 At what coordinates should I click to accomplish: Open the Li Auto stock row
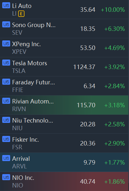point(64,10)
